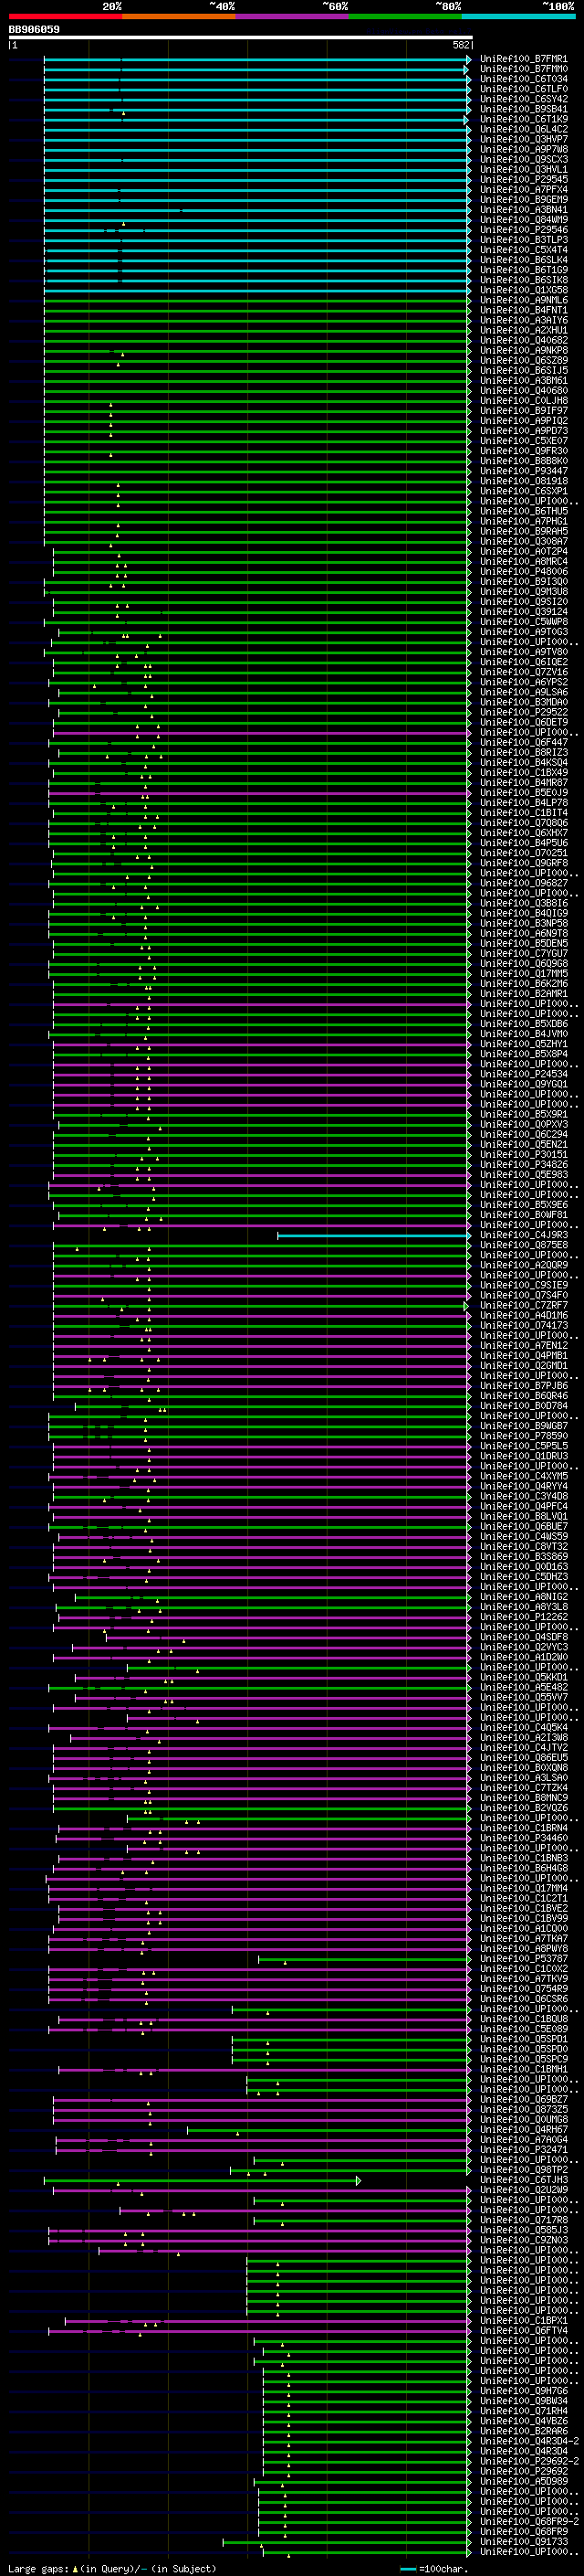The height and width of the screenshot is (2576, 584).
Task: Select hit label UniRef100_Q9SCX3
Action: tap(523, 159)
